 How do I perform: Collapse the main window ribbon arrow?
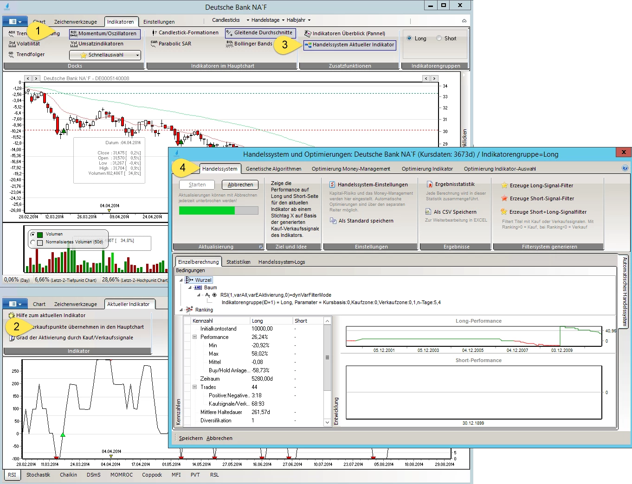click(464, 21)
